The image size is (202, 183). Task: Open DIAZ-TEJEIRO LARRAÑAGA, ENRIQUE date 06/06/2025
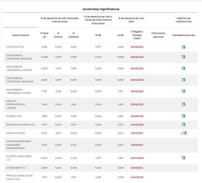point(137,80)
